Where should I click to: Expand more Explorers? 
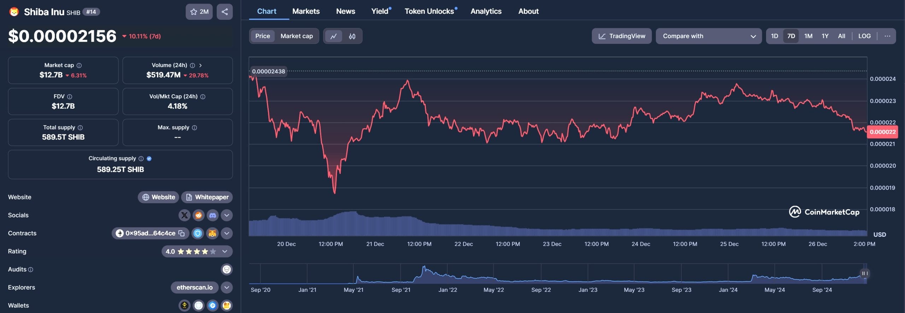coord(227,287)
